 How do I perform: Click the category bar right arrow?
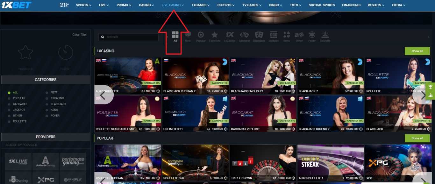point(429,37)
